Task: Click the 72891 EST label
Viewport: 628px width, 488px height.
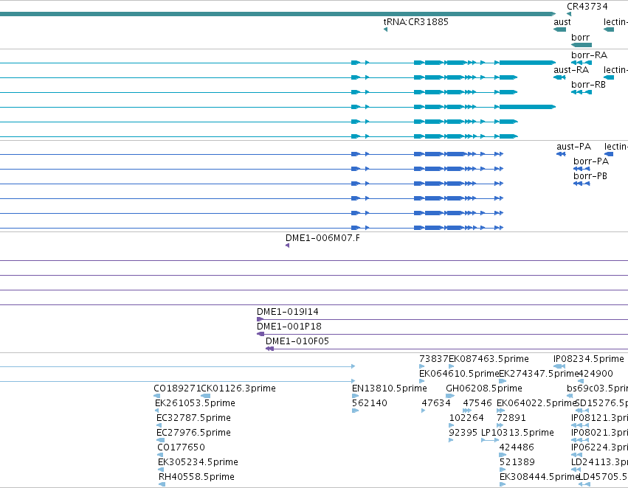Action: [511, 418]
